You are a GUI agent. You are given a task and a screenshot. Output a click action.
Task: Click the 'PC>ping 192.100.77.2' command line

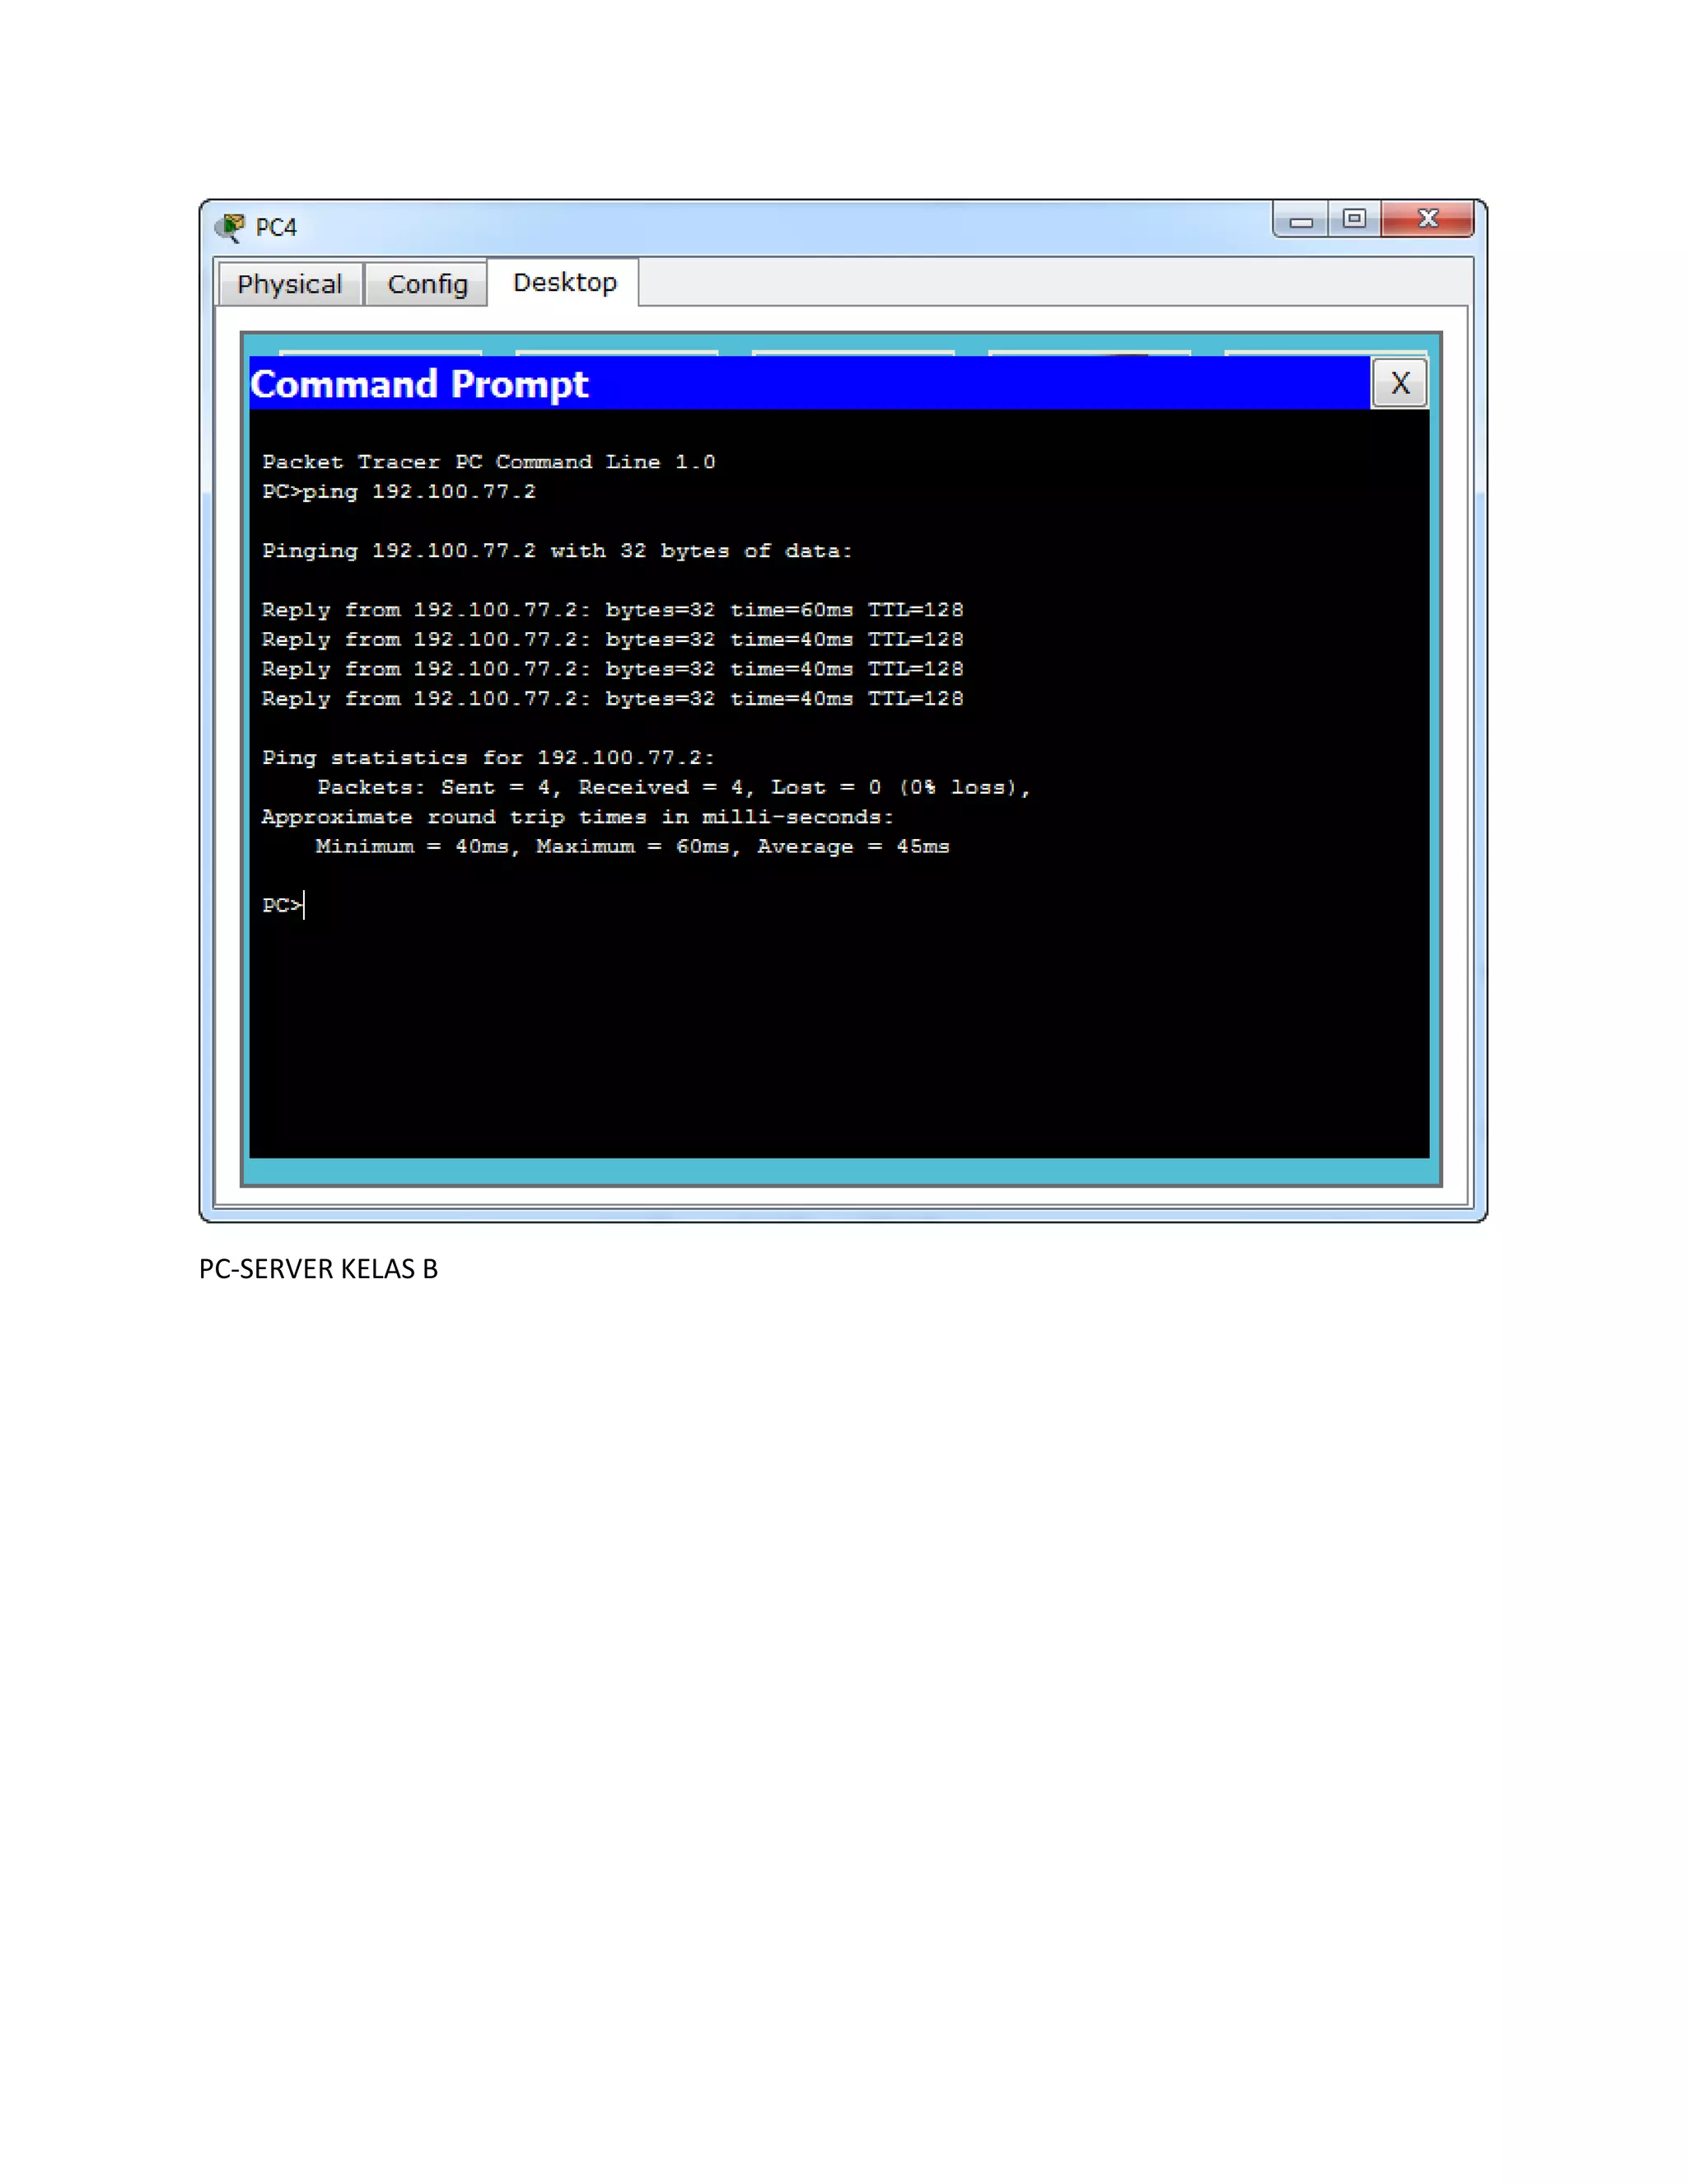(399, 492)
